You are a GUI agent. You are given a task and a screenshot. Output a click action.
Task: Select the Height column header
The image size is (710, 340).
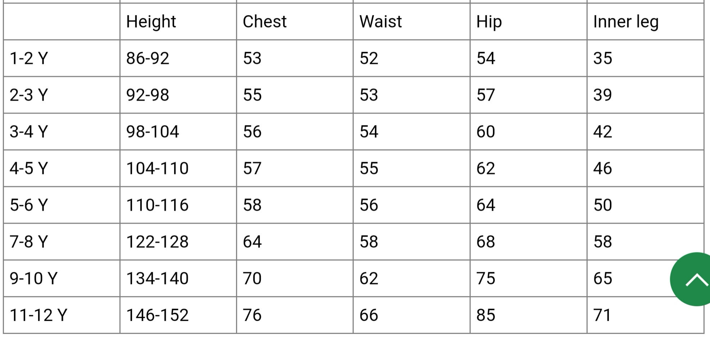coord(151,22)
